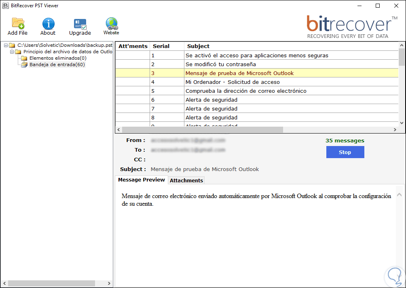This screenshot has height=288, width=406.
Task: Close the BitRecover PST Viewer window
Action: click(x=396, y=6)
